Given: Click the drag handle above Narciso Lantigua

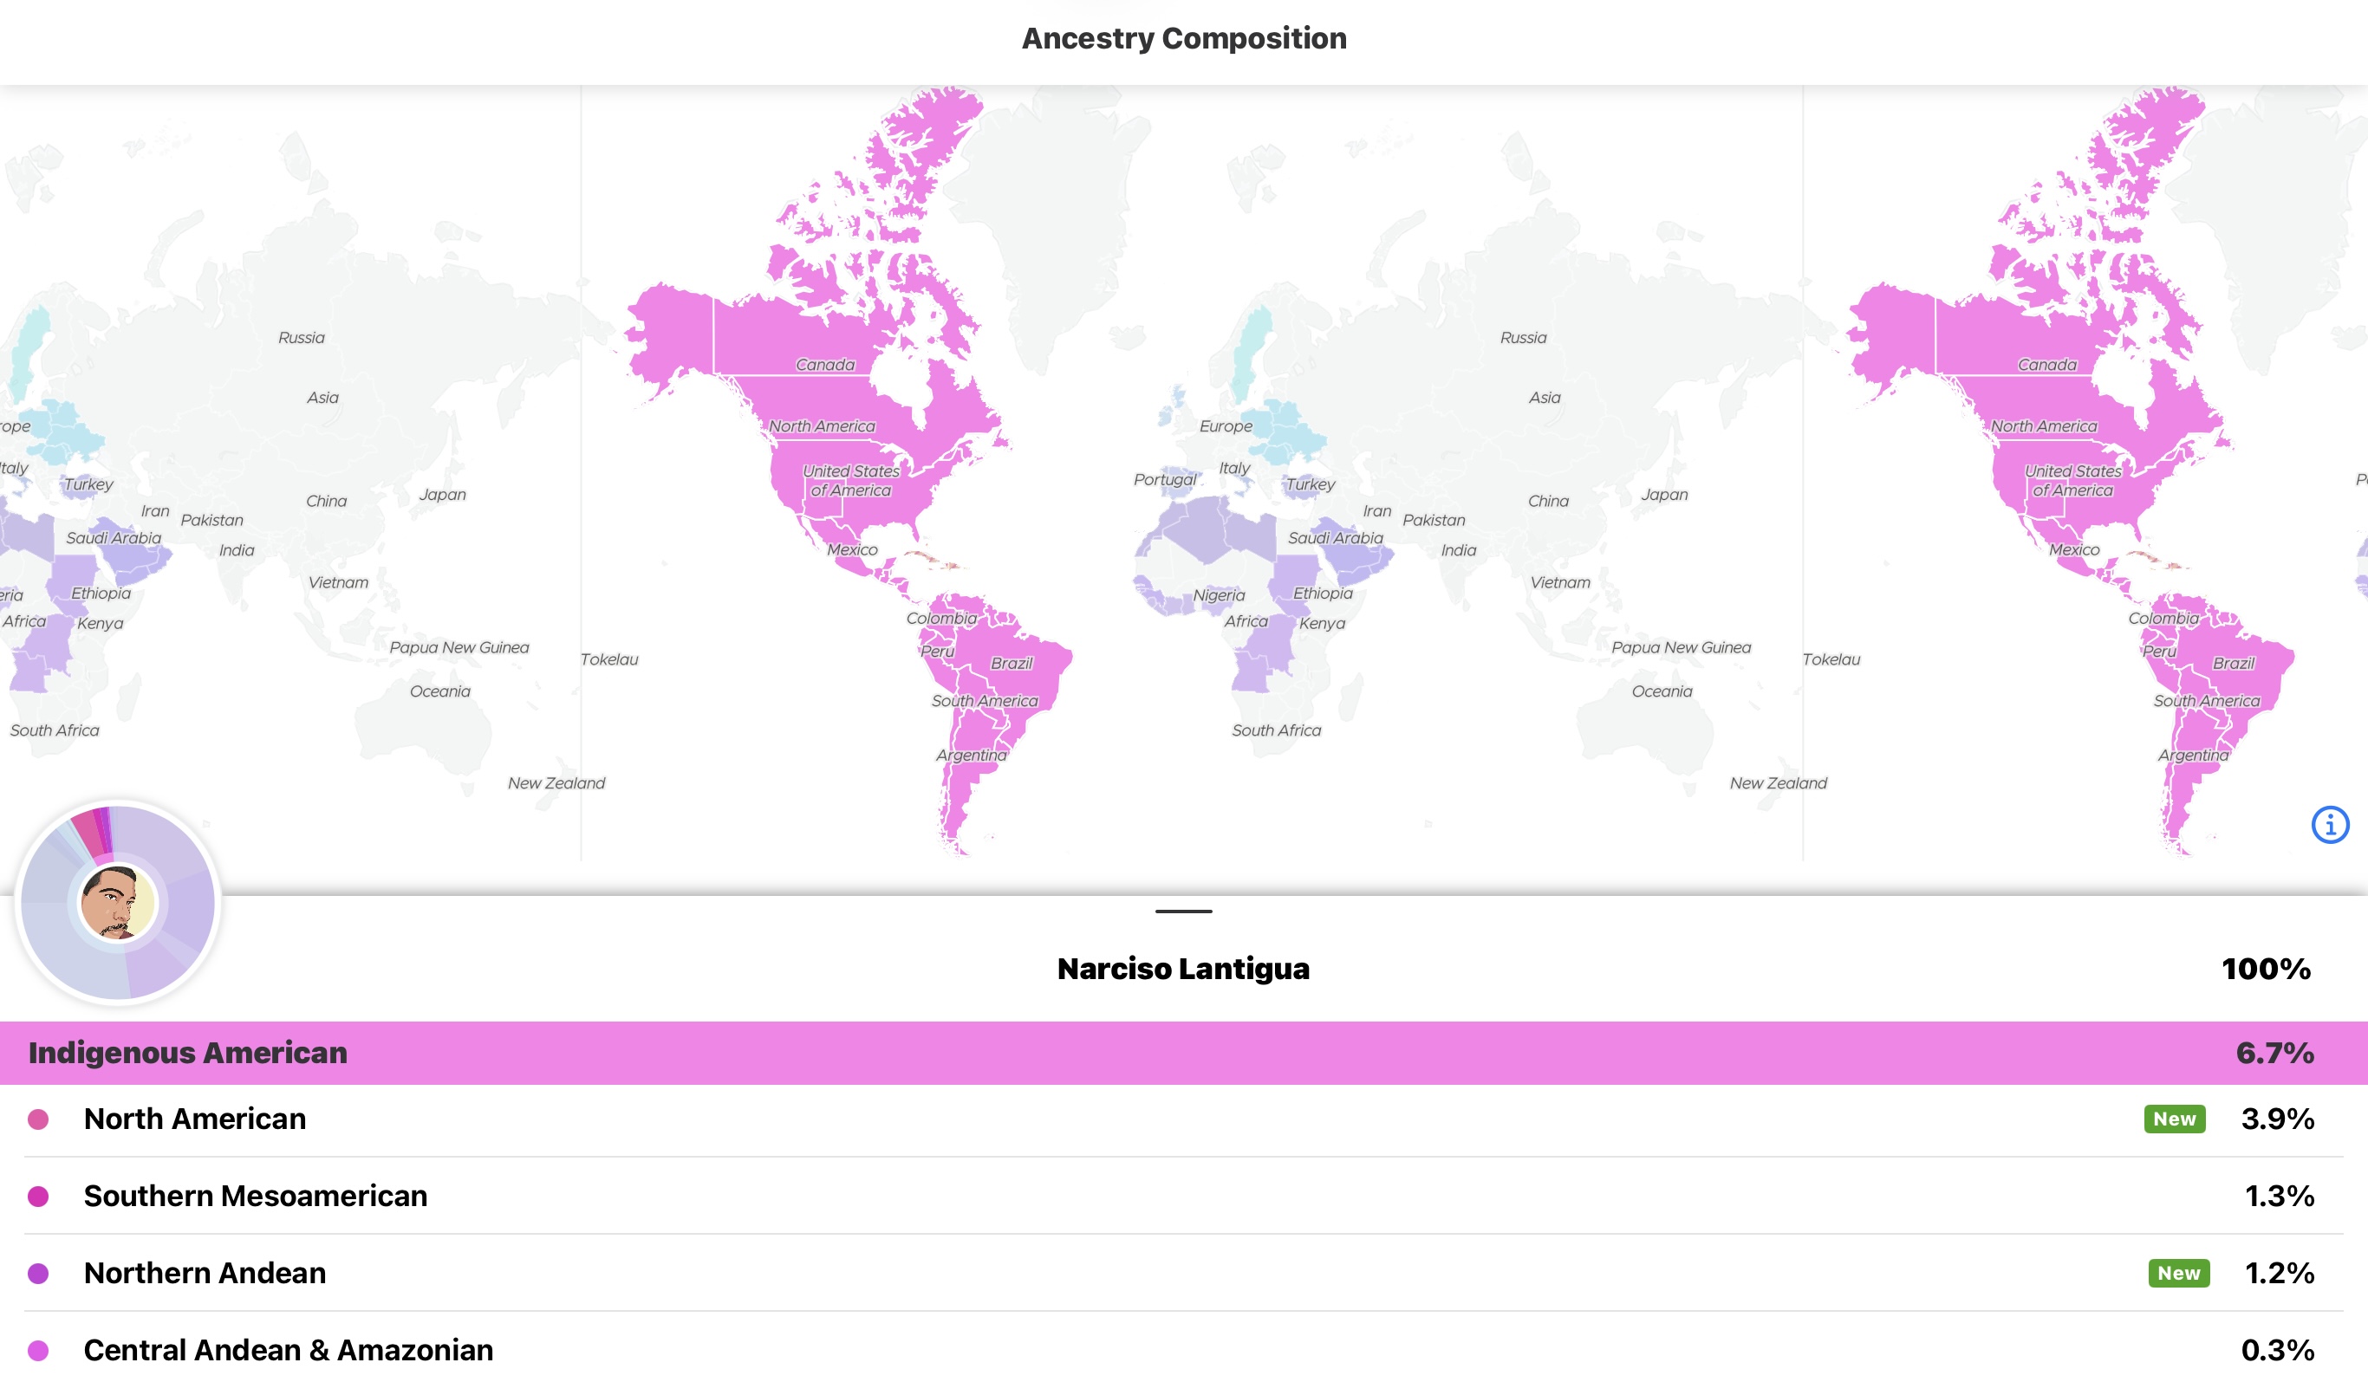Looking at the screenshot, I should [x=1183, y=912].
